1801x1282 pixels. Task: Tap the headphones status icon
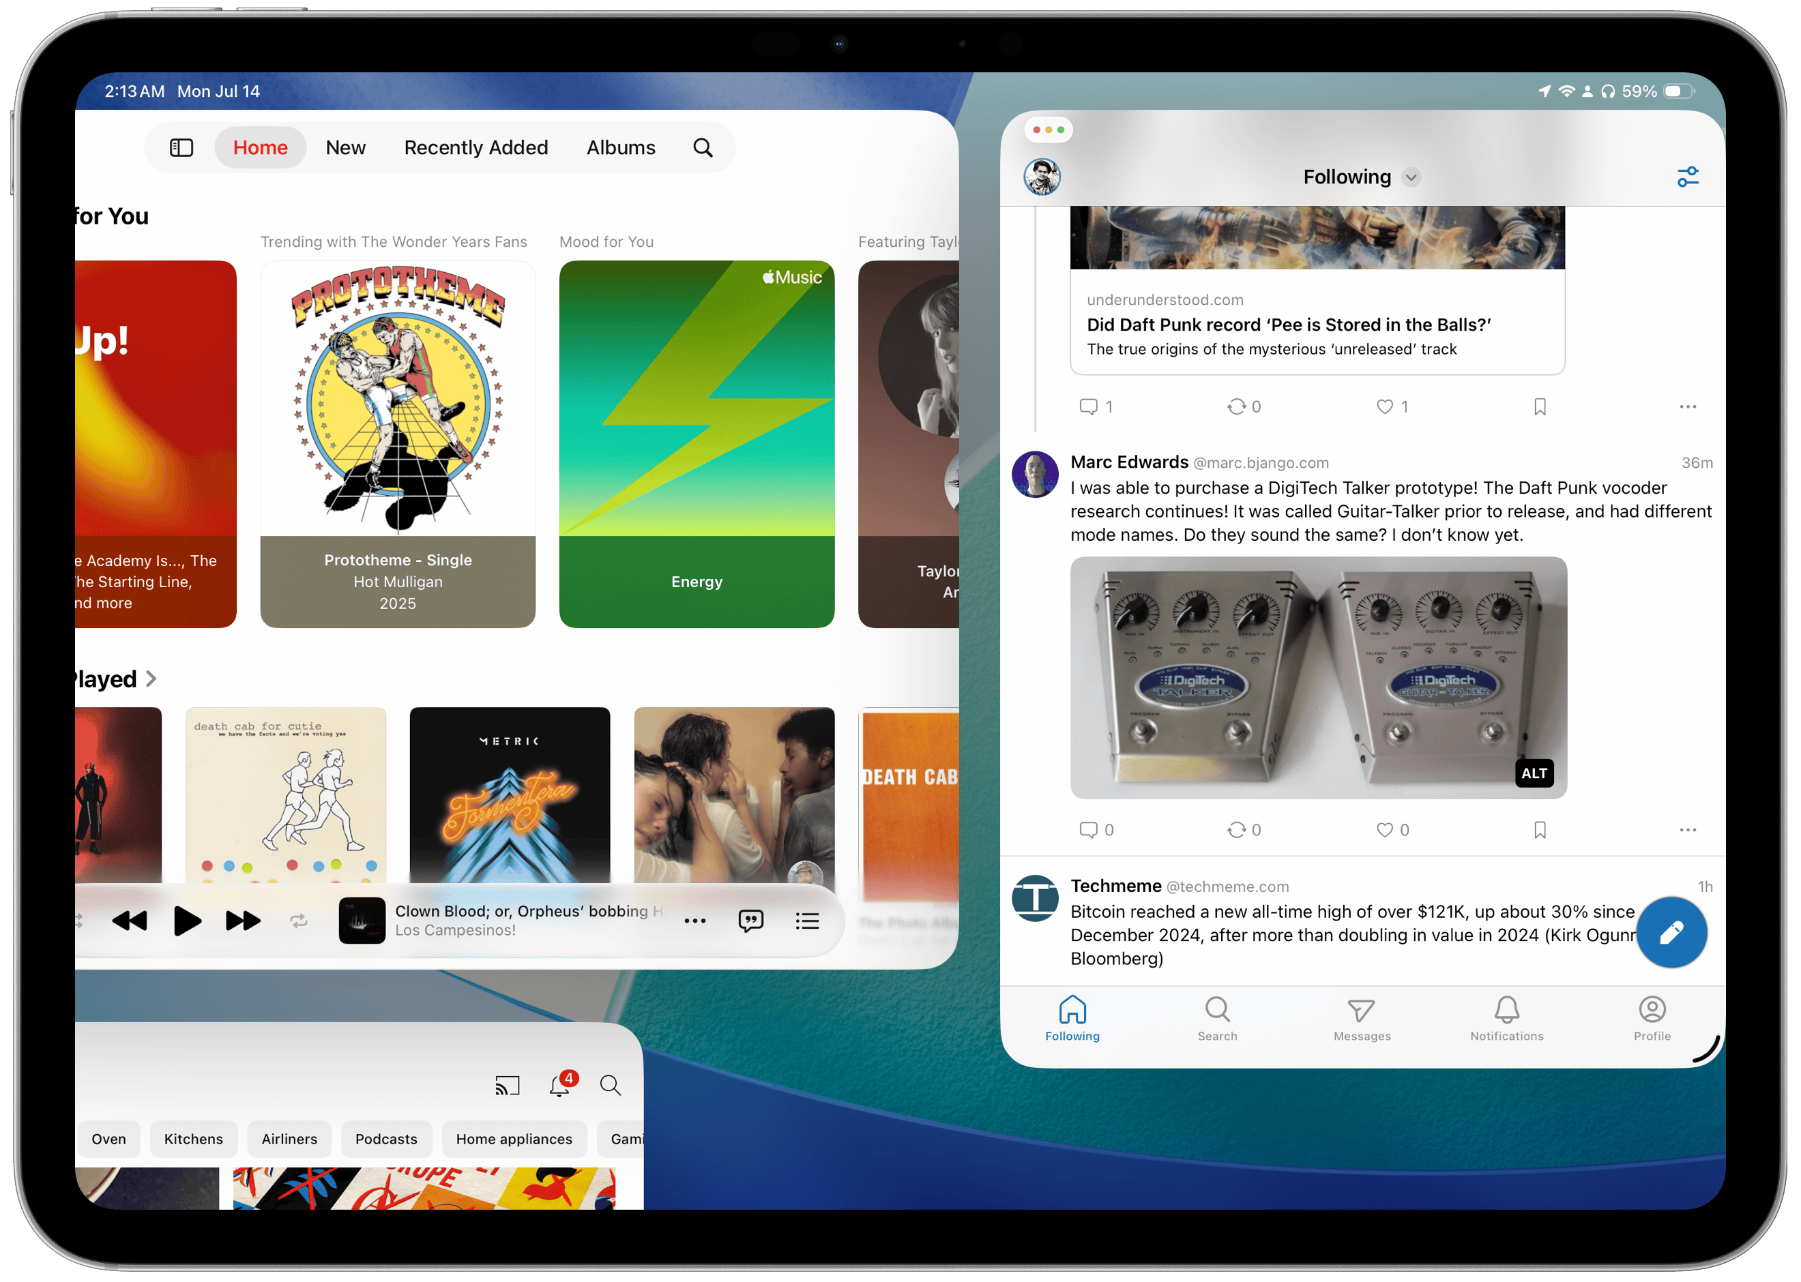(1609, 91)
